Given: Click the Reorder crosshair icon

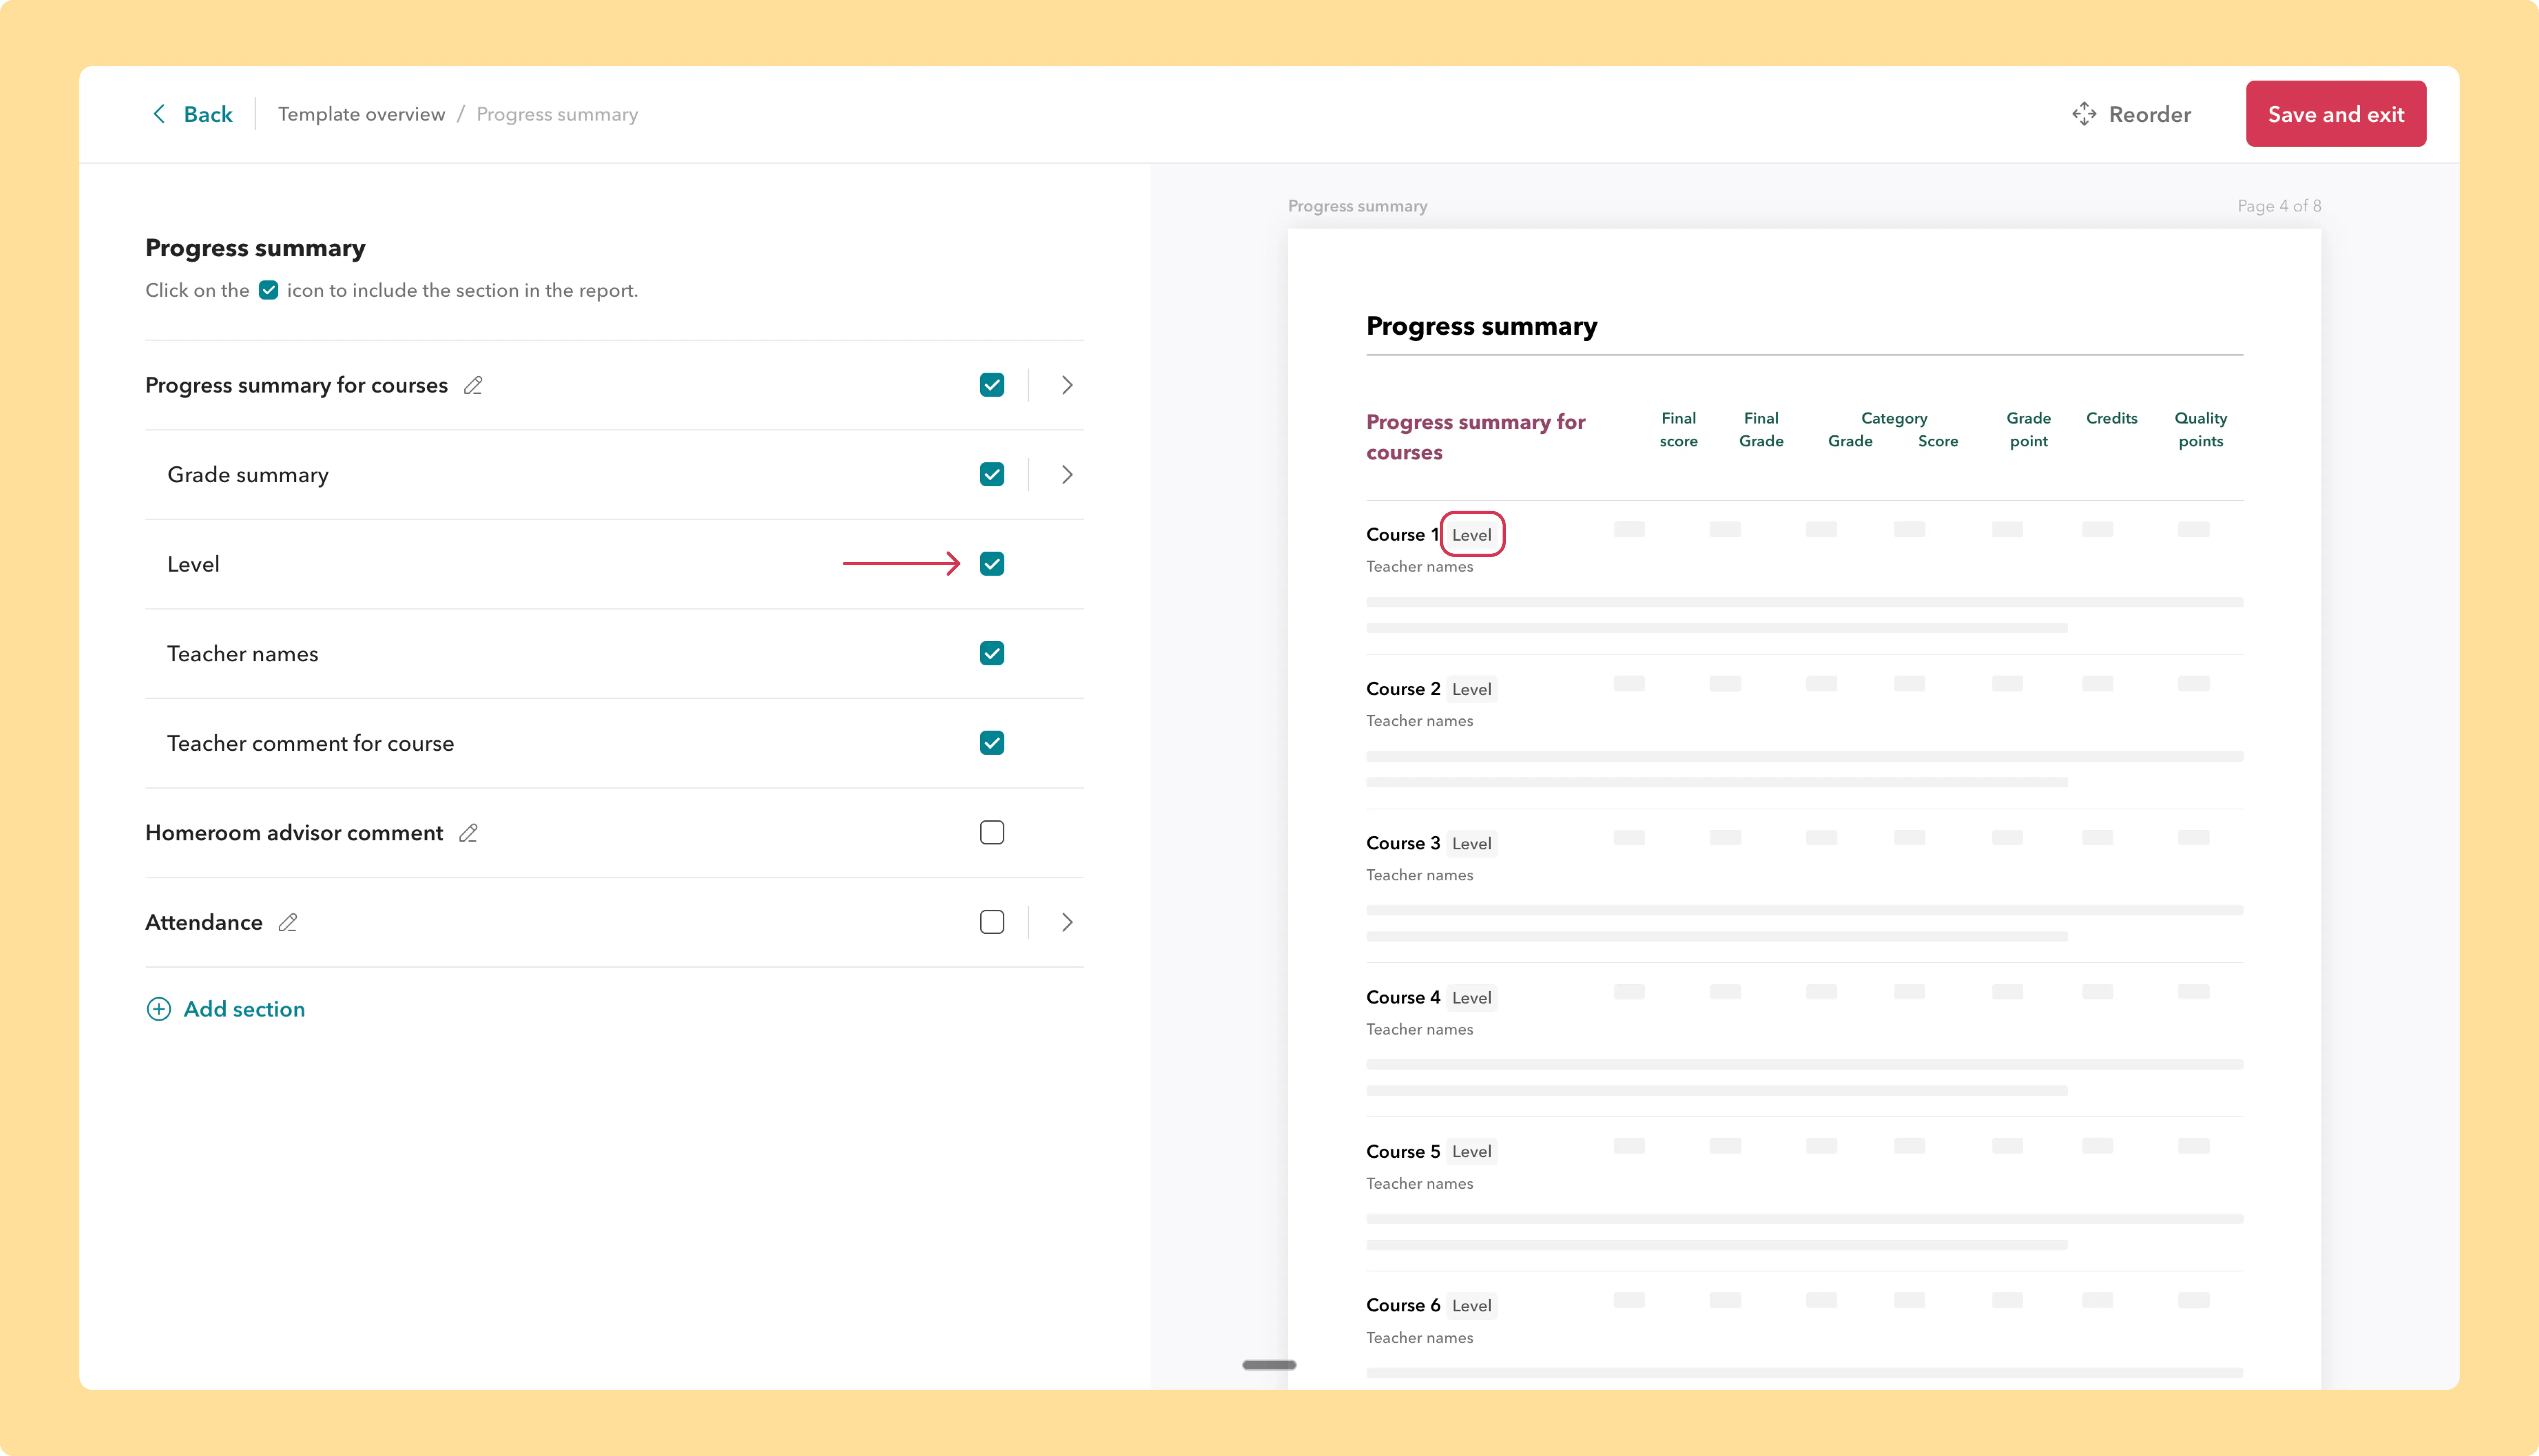Looking at the screenshot, I should pyautogui.click(x=2084, y=114).
